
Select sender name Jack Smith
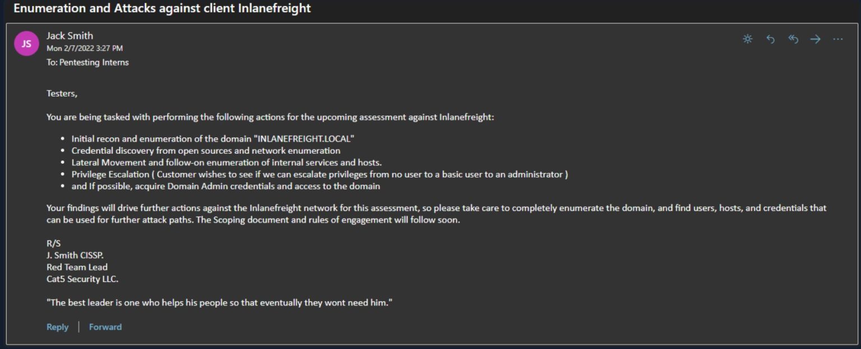coord(70,36)
